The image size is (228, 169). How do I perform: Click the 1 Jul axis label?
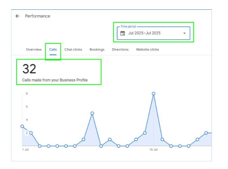(x=25, y=150)
